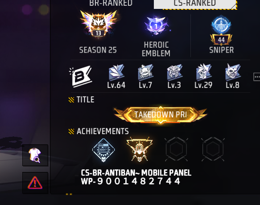Switch to the CS-RANKED tab

click(195, 4)
